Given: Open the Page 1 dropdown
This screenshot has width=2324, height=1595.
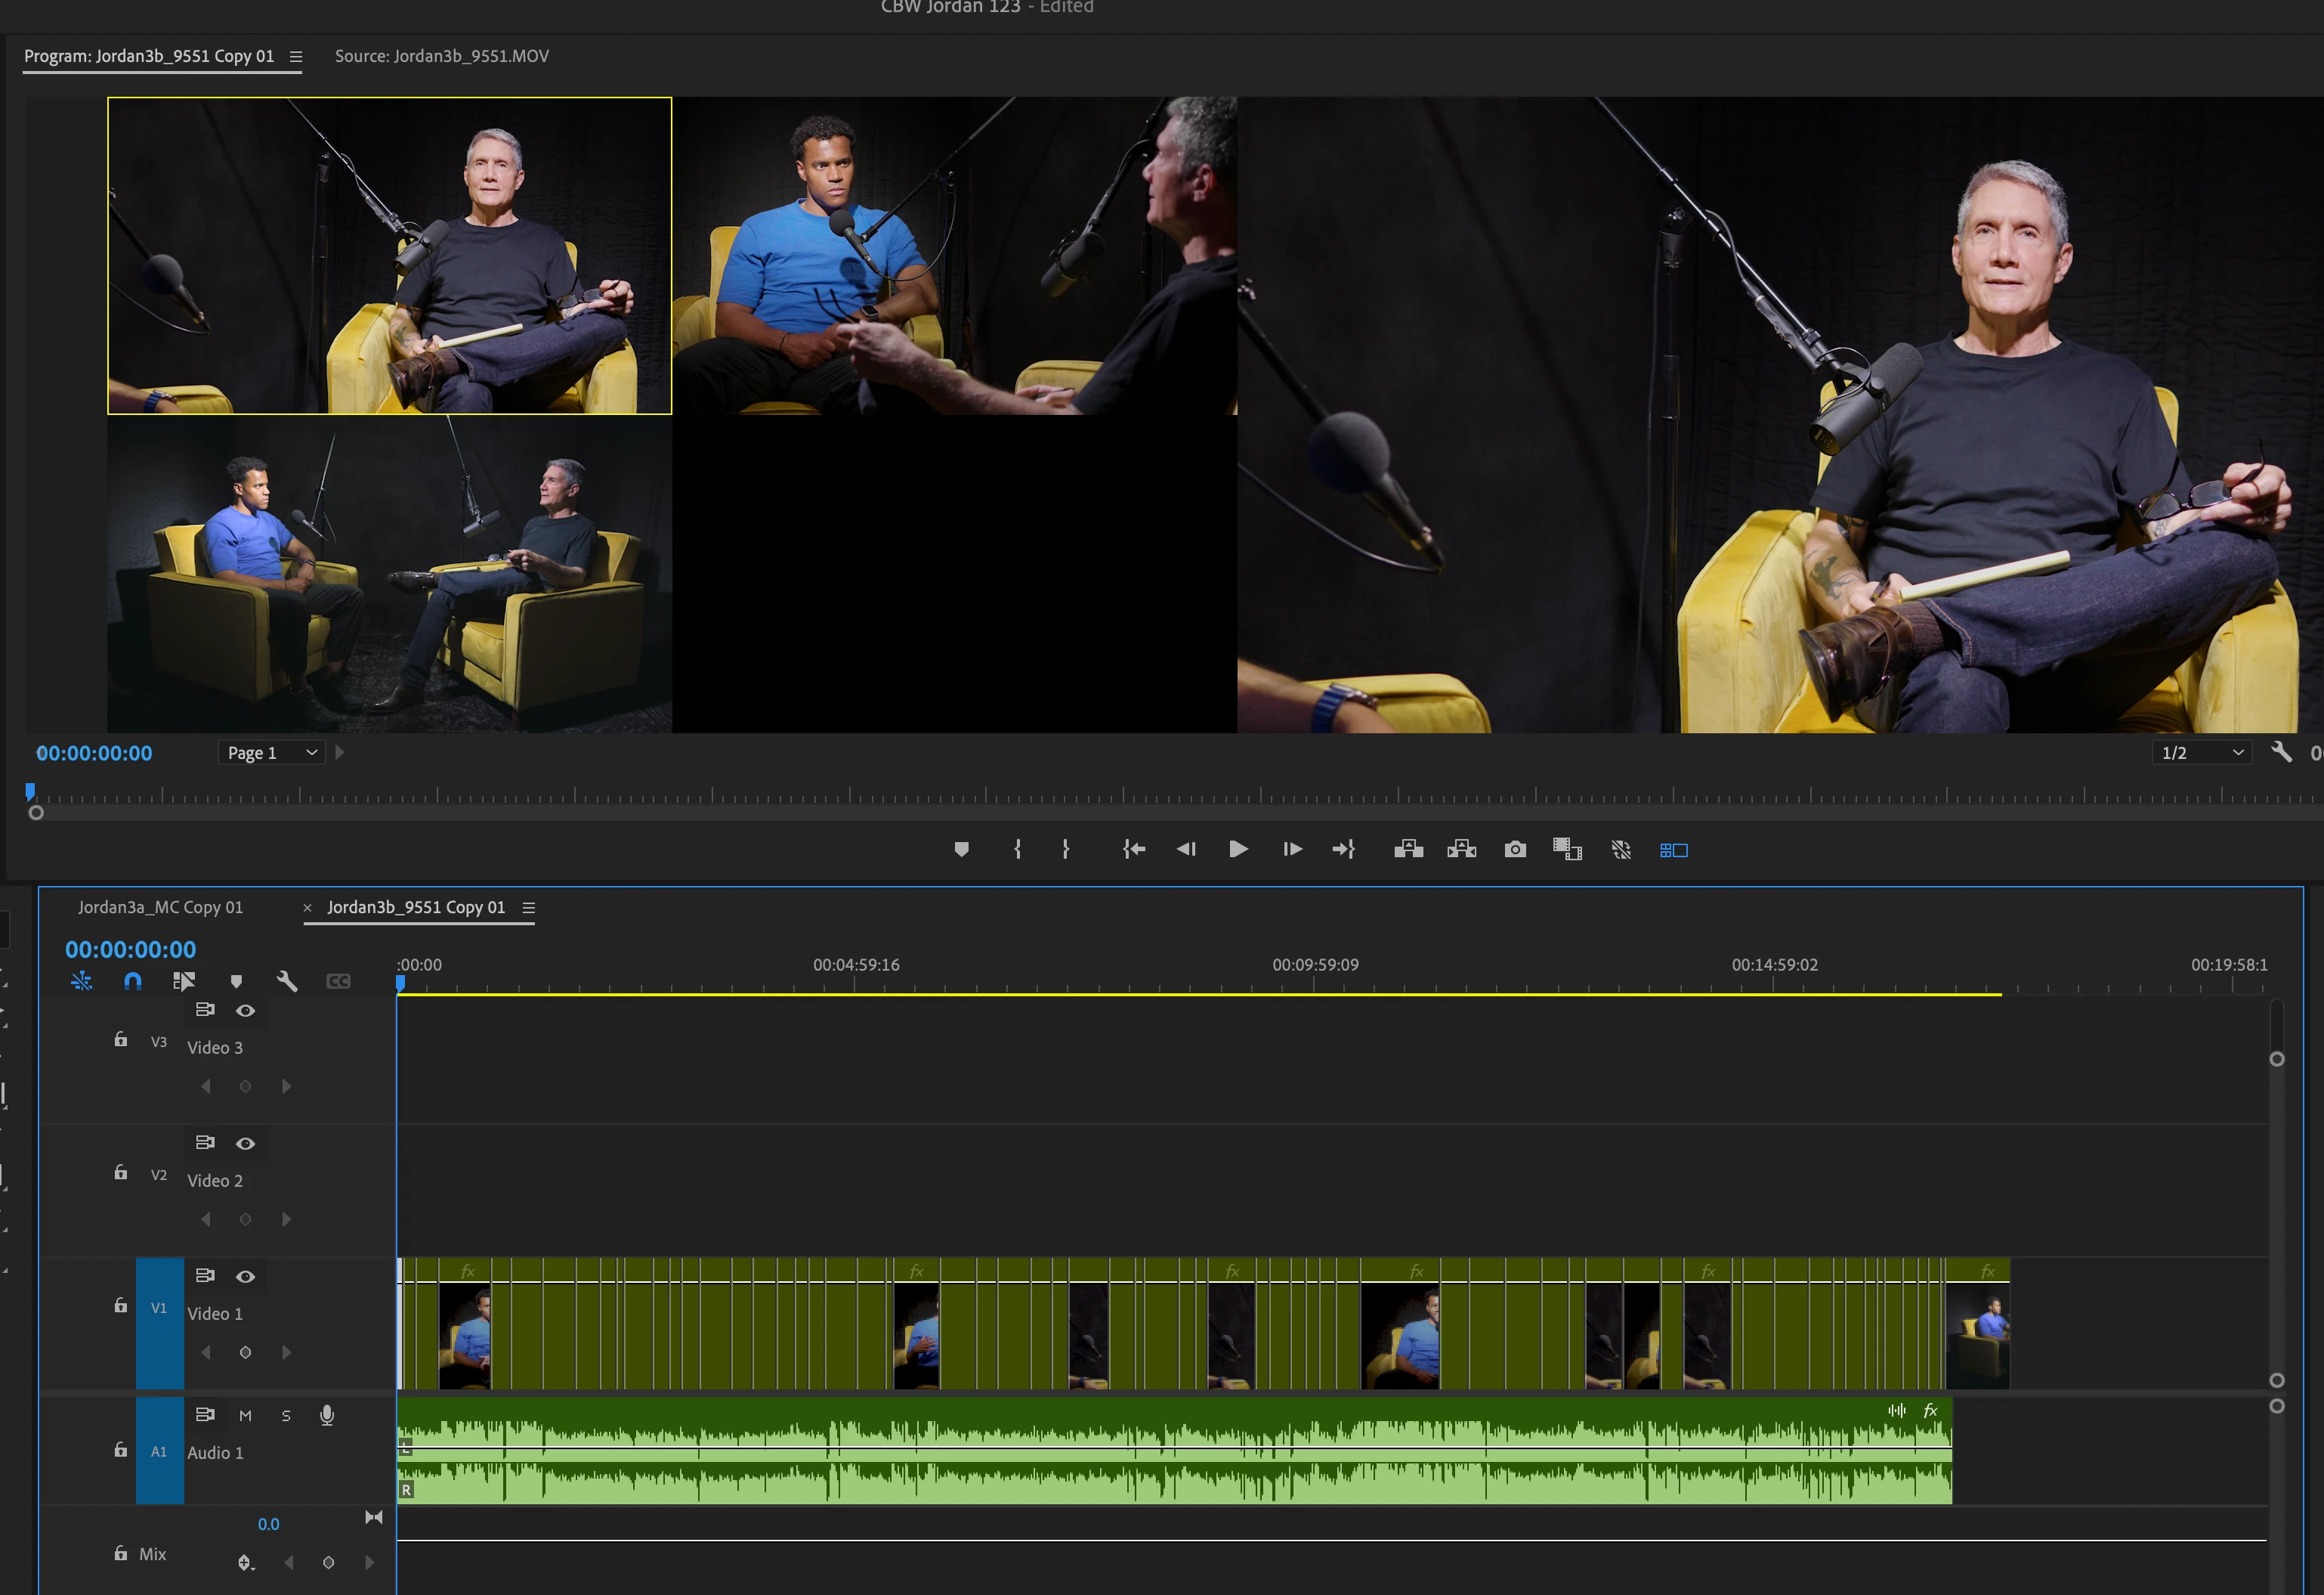Looking at the screenshot, I should (271, 752).
